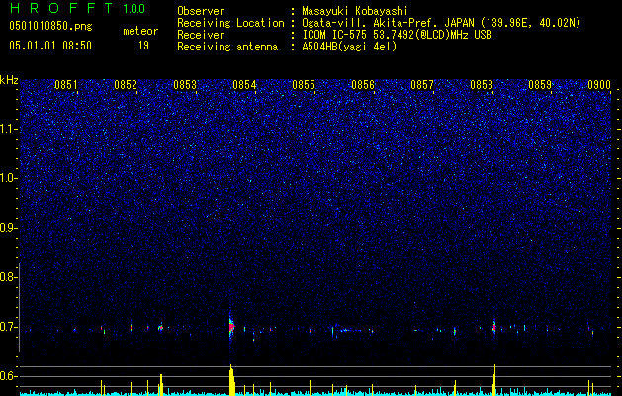
Task: Click the 1.0 kHz frequency label
Action: pos(8,178)
